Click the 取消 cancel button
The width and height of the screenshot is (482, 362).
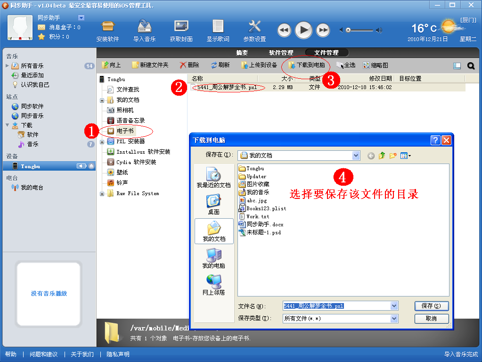[431, 319]
